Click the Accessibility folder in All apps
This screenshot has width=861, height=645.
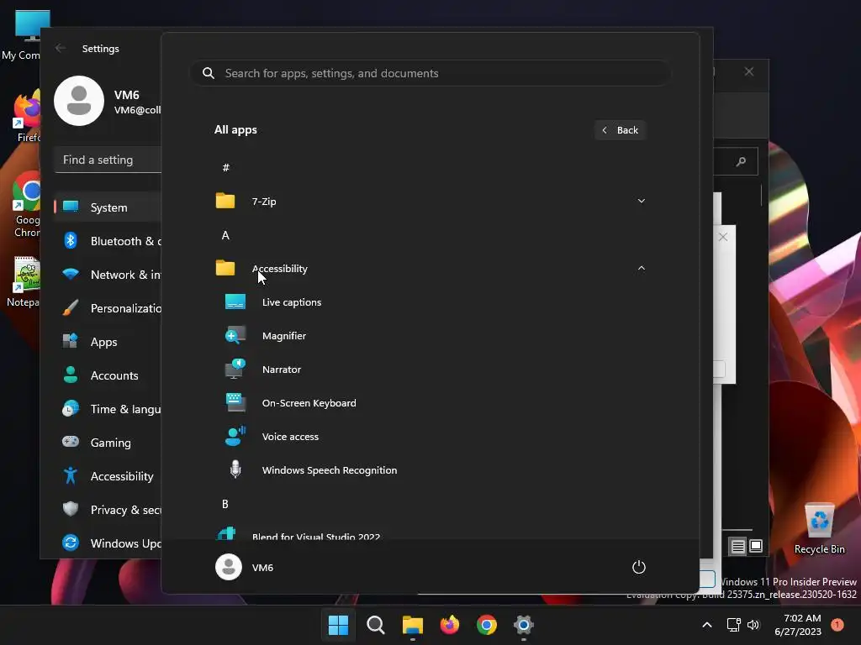pyautogui.click(x=430, y=268)
